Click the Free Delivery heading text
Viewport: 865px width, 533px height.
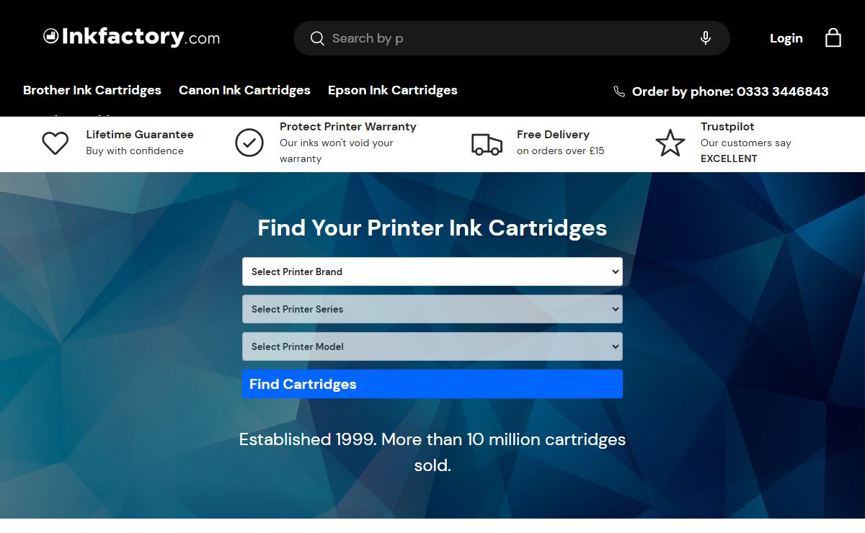553,135
